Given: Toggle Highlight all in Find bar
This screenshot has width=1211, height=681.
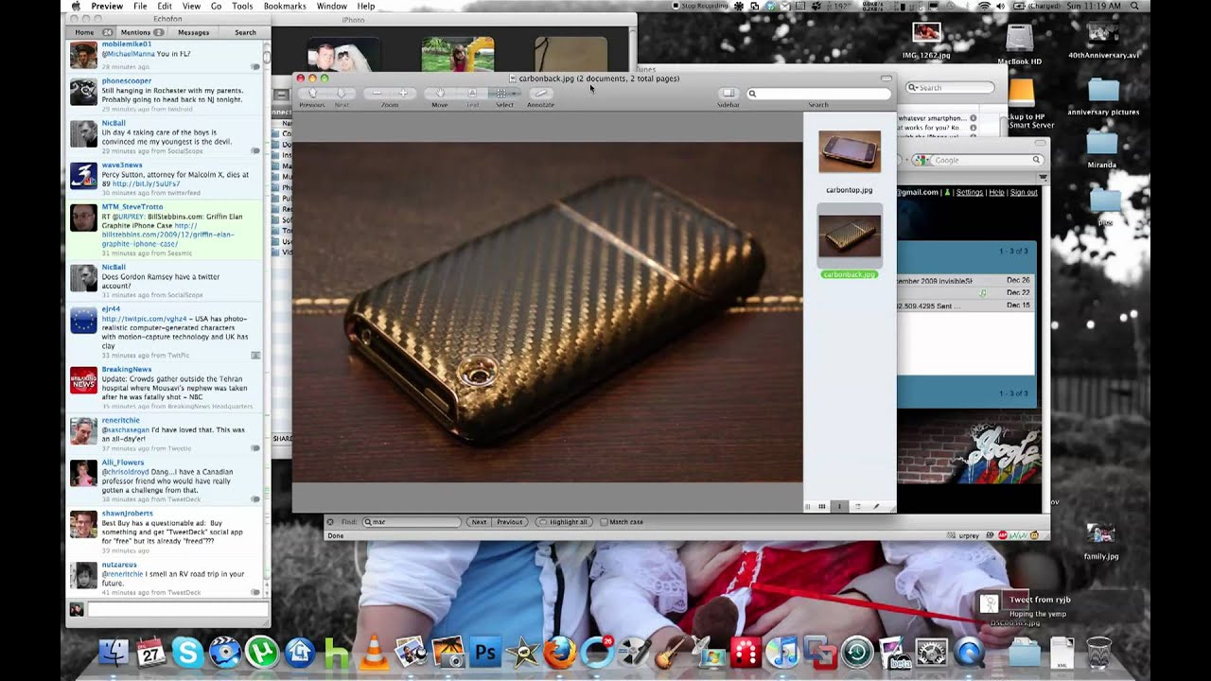Looking at the screenshot, I should coord(563,522).
